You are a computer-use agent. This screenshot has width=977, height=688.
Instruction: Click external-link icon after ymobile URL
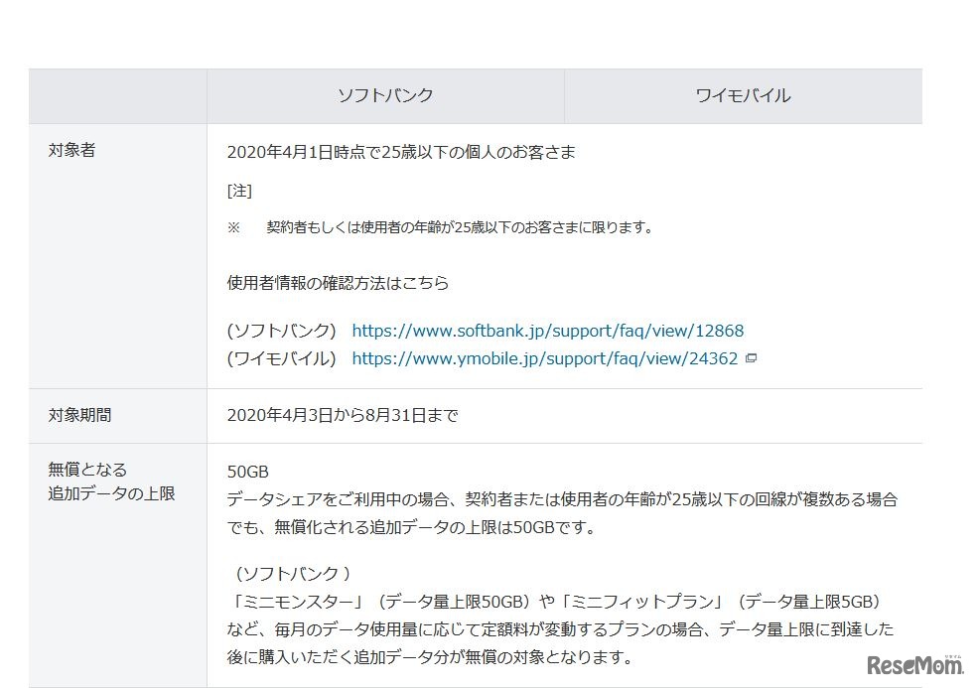click(751, 358)
